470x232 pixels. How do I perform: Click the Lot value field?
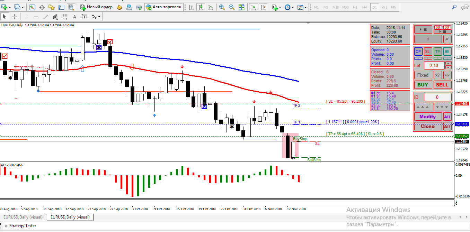point(434,65)
